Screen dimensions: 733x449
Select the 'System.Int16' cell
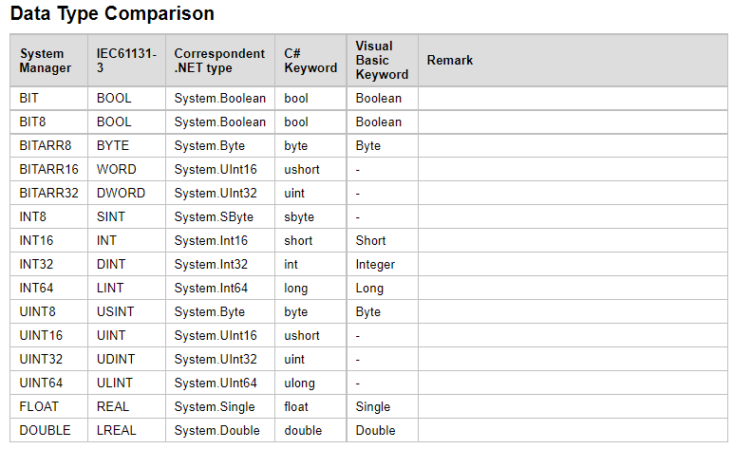pos(220,240)
